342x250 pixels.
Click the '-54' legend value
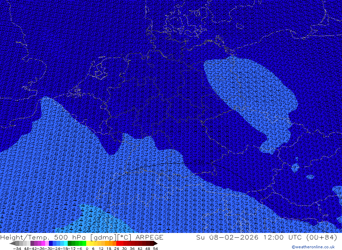coord(17,249)
